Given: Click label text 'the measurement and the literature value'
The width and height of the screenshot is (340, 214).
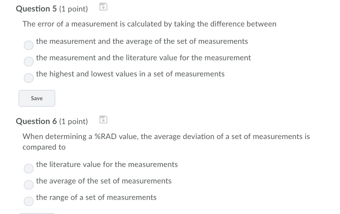Looking at the screenshot, I should [143, 58].
